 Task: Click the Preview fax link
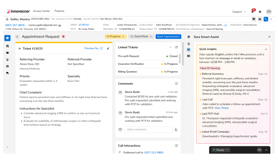93,48
